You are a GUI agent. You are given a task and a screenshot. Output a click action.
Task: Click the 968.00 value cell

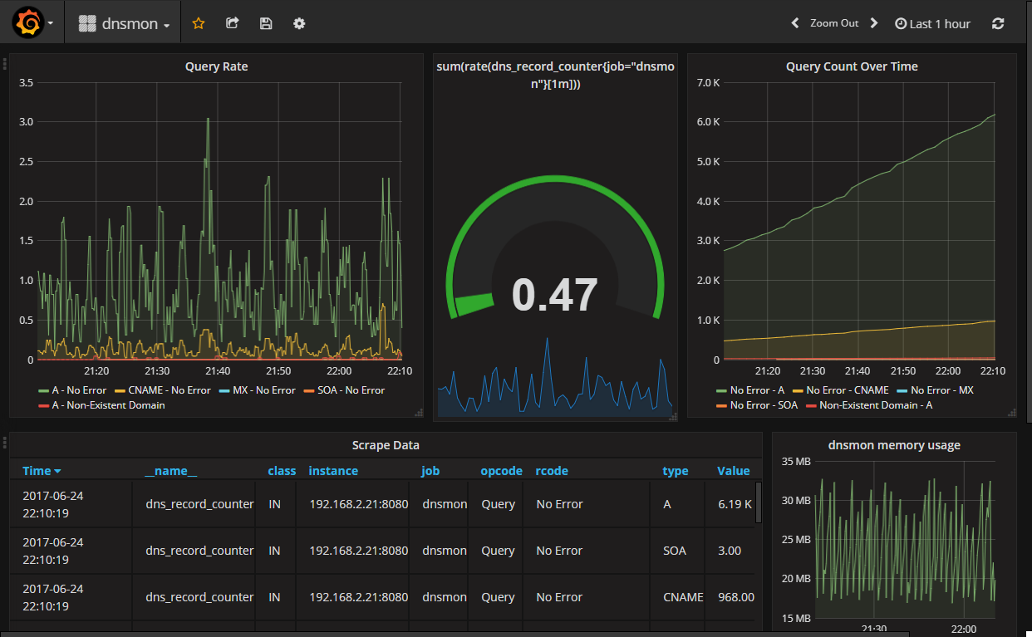pyautogui.click(x=736, y=597)
